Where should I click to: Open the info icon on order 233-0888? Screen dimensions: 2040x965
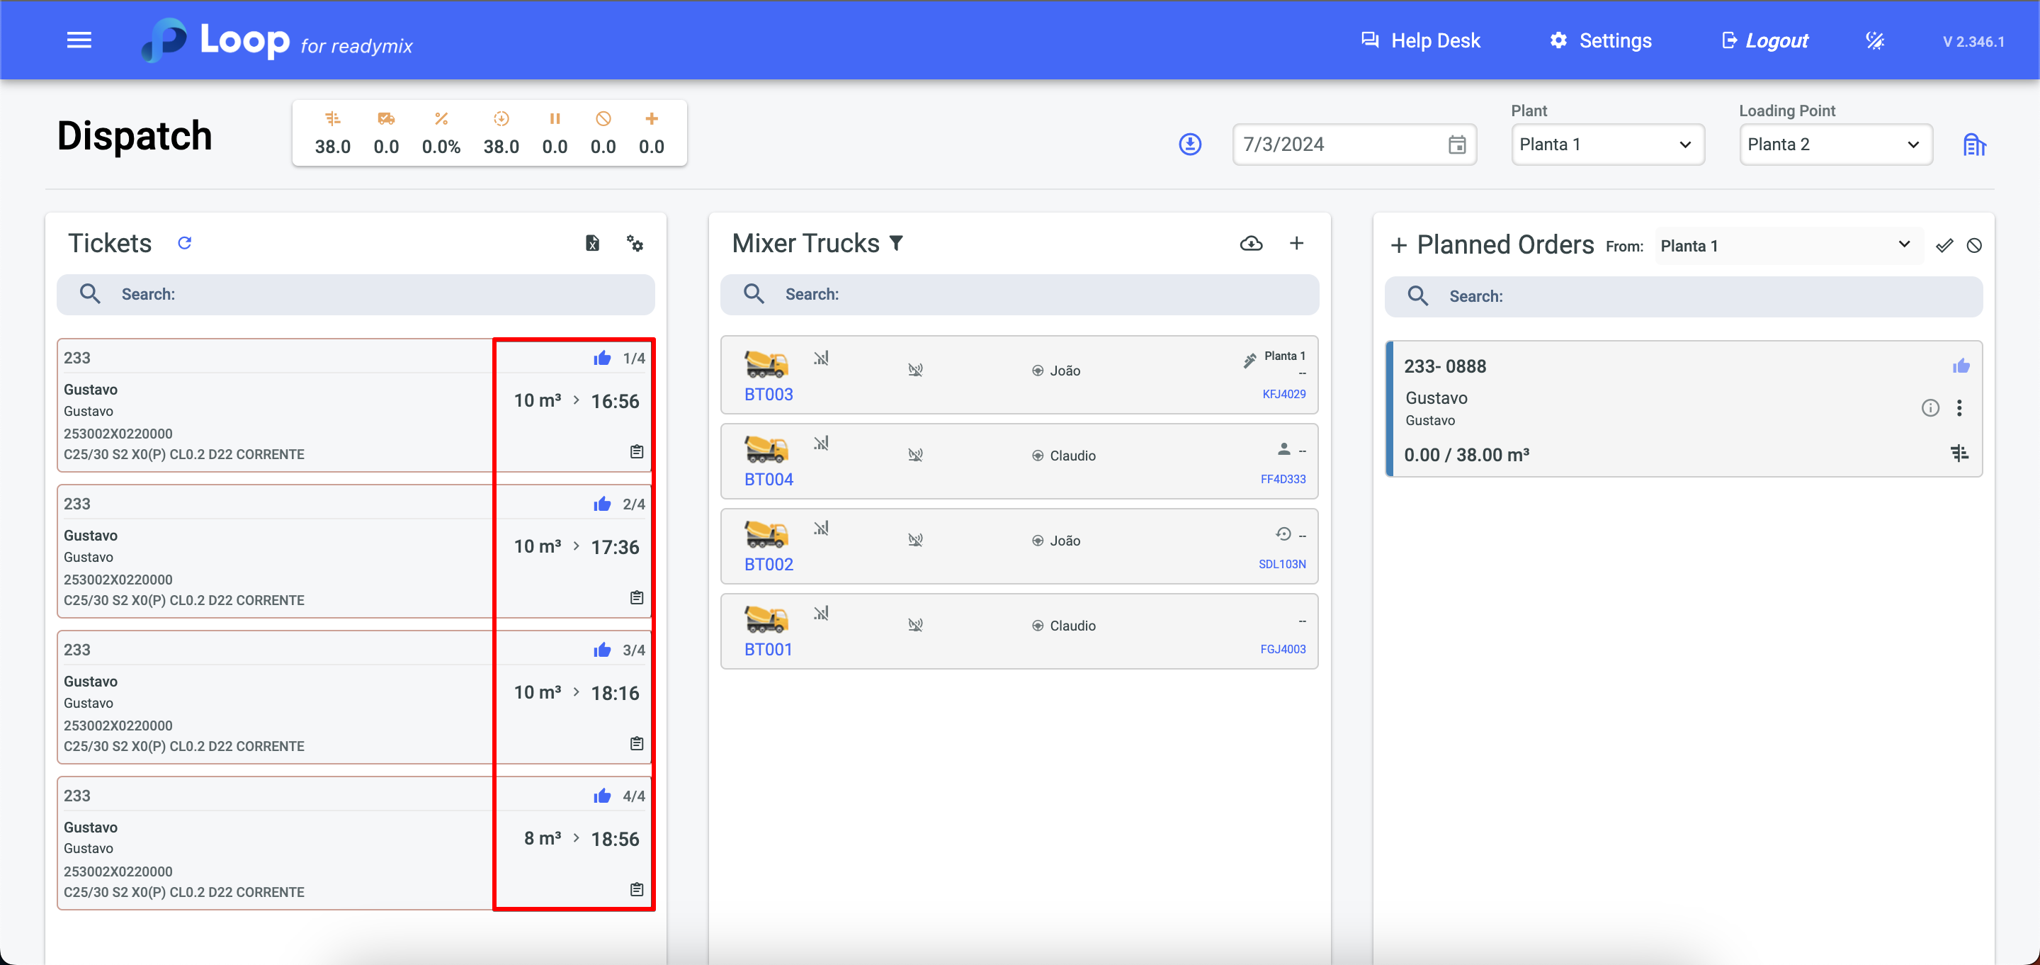(1930, 408)
